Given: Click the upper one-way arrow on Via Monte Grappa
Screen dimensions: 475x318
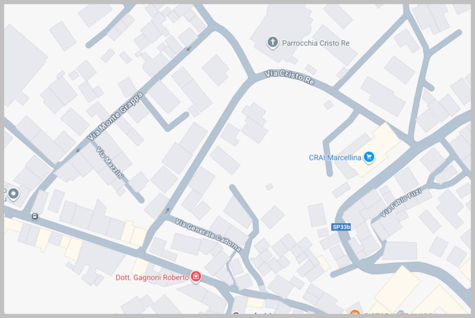Looking at the screenshot, I should (x=189, y=48).
